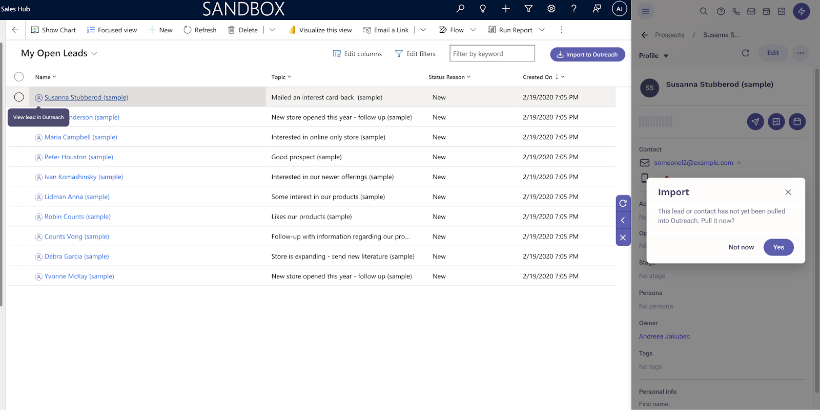Click the send paper-plane button for the prospect
The height and width of the screenshot is (410, 820).
click(x=755, y=121)
